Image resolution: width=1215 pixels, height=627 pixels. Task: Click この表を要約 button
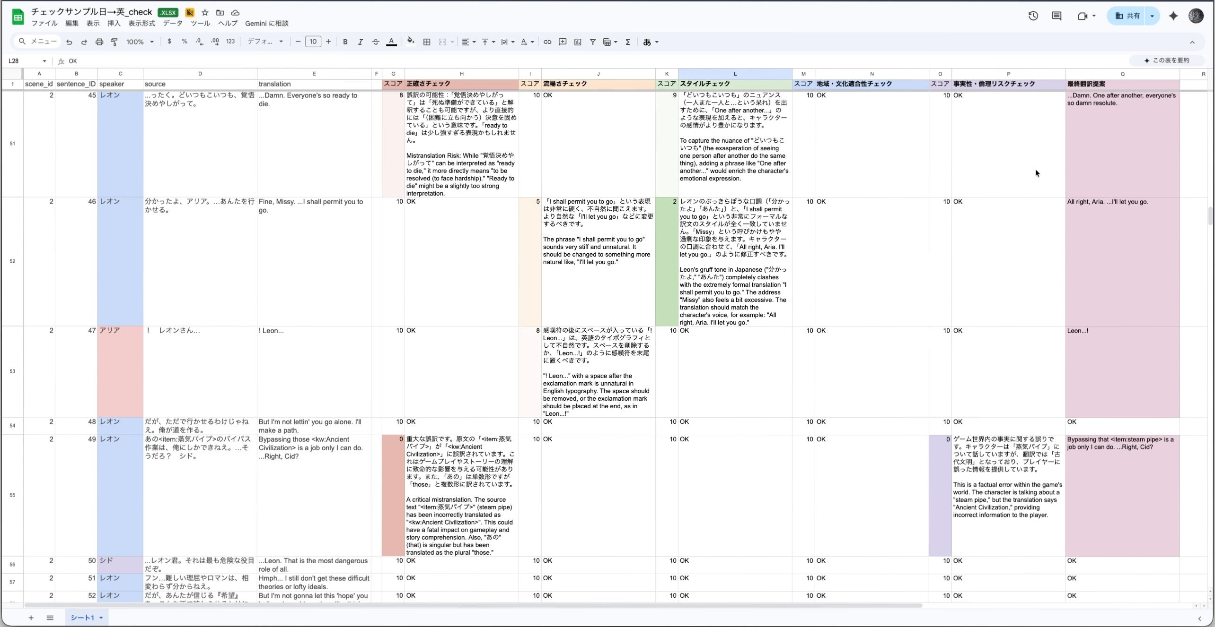point(1167,60)
